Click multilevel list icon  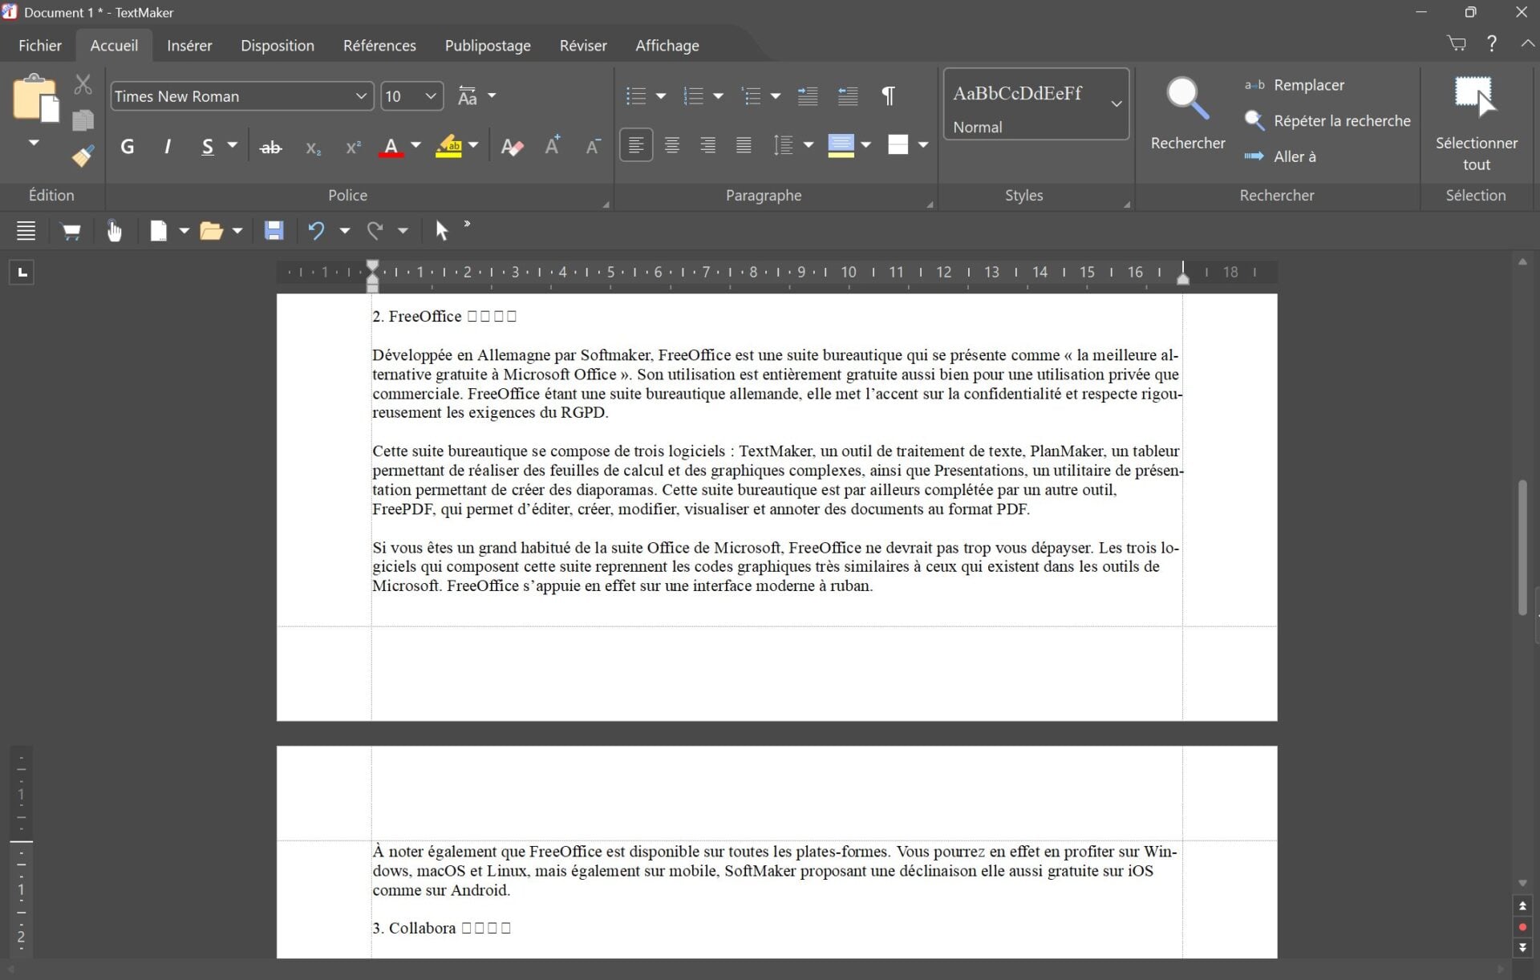pos(751,96)
